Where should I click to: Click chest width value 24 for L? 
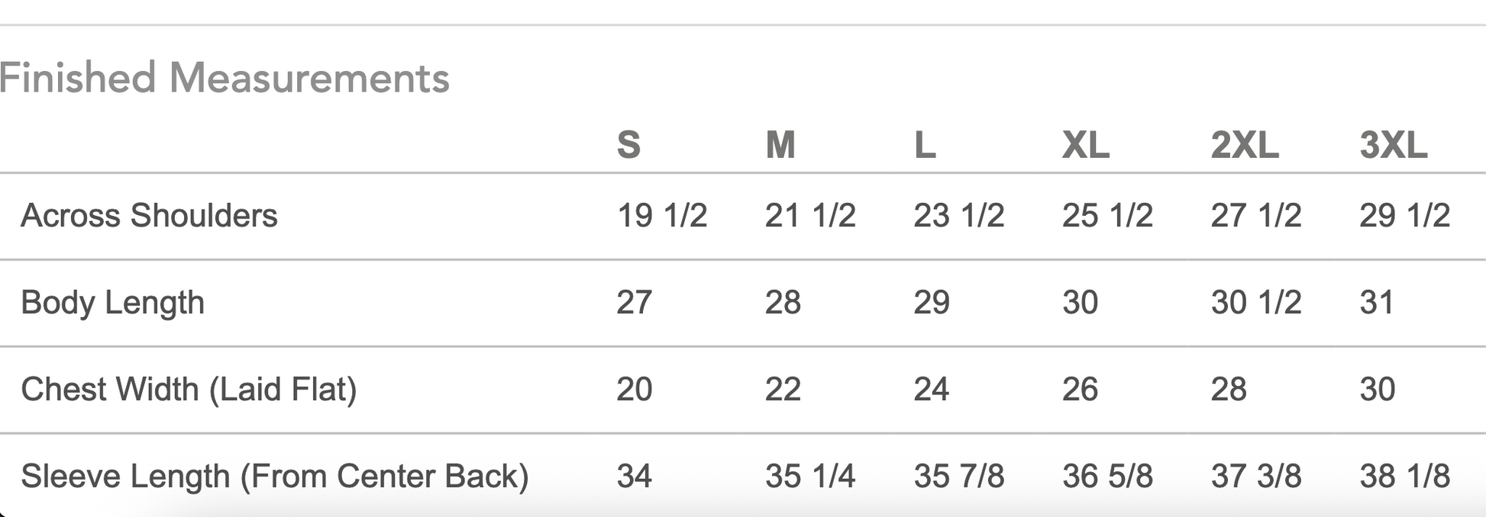coord(932,390)
